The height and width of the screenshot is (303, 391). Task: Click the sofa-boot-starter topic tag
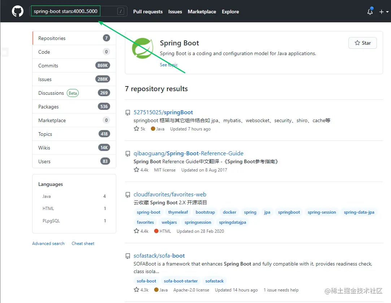[x=181, y=281]
